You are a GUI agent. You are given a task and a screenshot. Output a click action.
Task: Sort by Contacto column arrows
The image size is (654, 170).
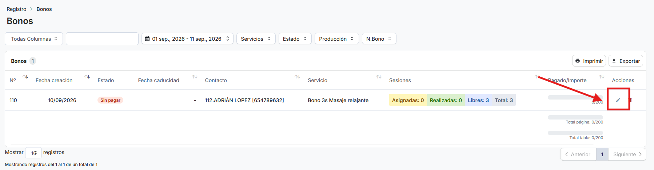click(297, 77)
